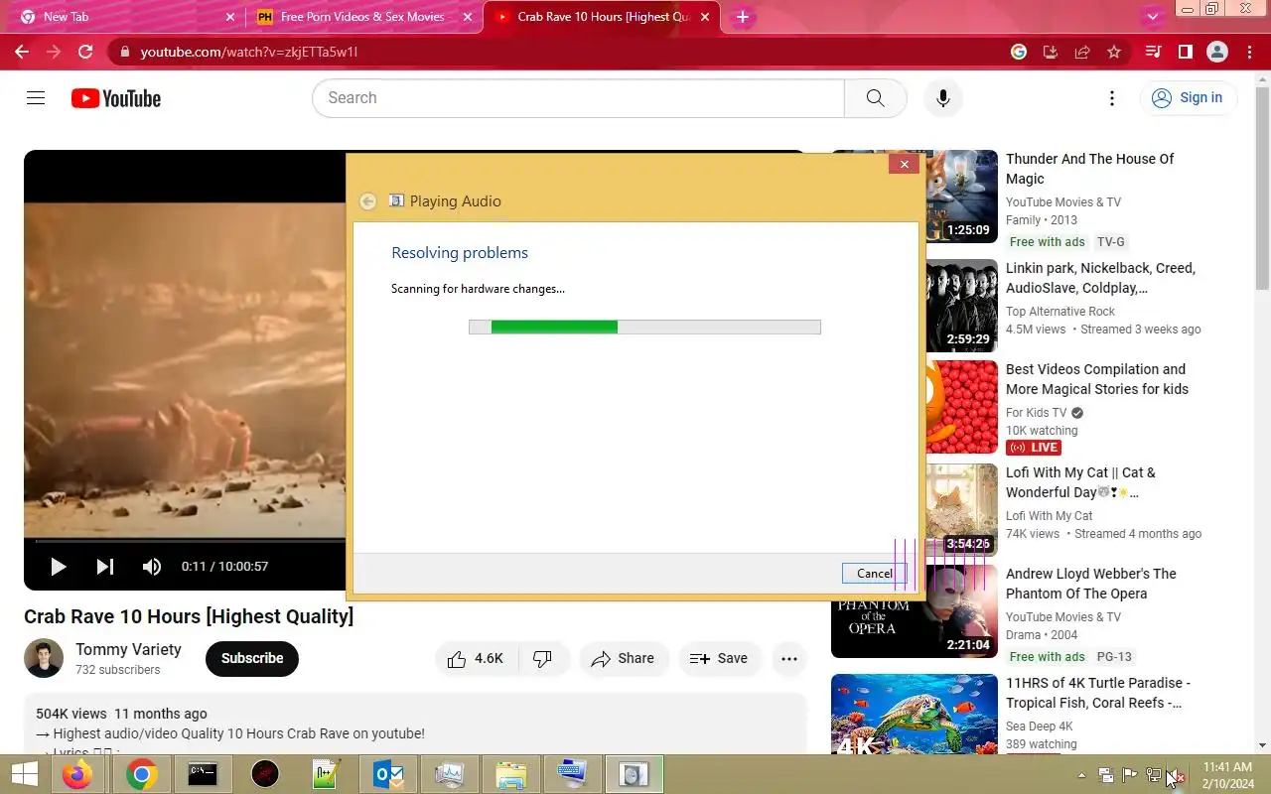Open the Tommy Variety channel name
Viewport: 1271px width, 794px height.
(128, 649)
